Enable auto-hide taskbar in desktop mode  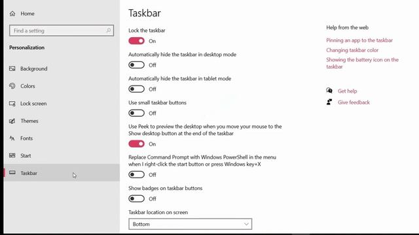tap(136, 65)
